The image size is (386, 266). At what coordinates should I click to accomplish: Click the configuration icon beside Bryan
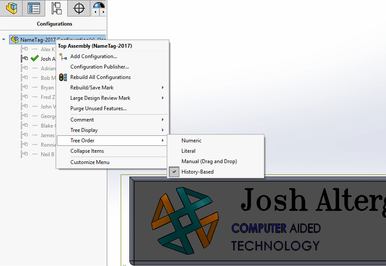coord(24,87)
